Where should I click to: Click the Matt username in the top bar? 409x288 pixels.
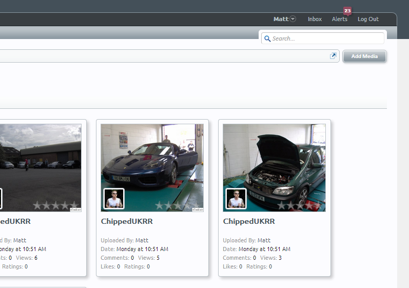click(x=281, y=19)
